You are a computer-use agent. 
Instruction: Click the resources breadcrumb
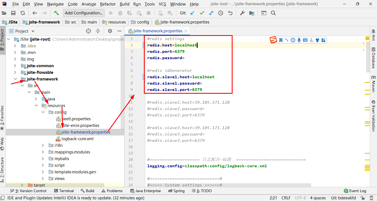click(114, 22)
